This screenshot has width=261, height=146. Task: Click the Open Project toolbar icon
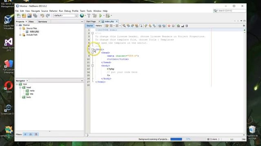click(x=29, y=16)
